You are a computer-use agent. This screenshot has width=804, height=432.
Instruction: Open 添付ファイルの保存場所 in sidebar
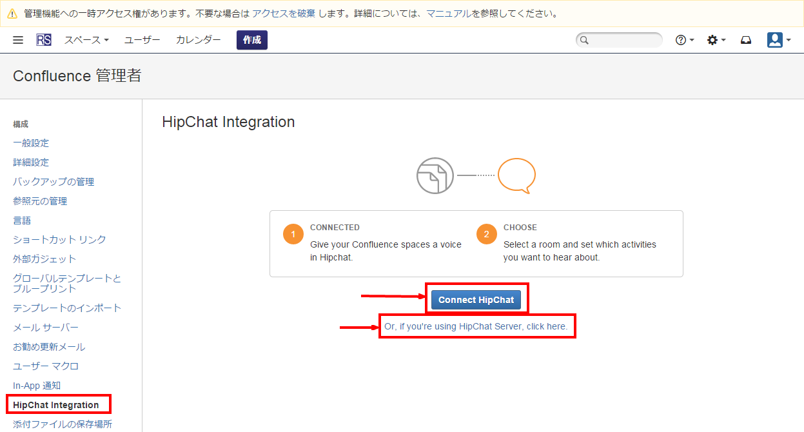click(x=63, y=424)
